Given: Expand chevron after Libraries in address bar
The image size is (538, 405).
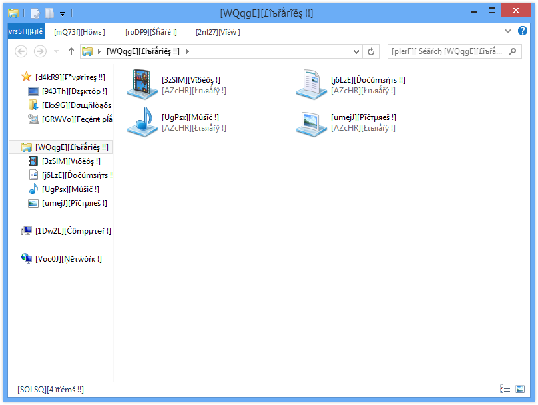Looking at the screenshot, I should coord(188,51).
